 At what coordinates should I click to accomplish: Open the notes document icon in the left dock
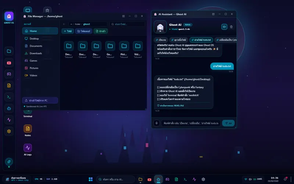[x=9, y=86]
